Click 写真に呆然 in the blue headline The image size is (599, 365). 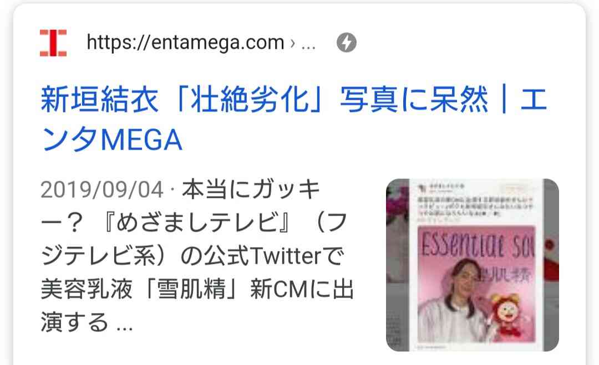pyautogui.click(x=414, y=99)
